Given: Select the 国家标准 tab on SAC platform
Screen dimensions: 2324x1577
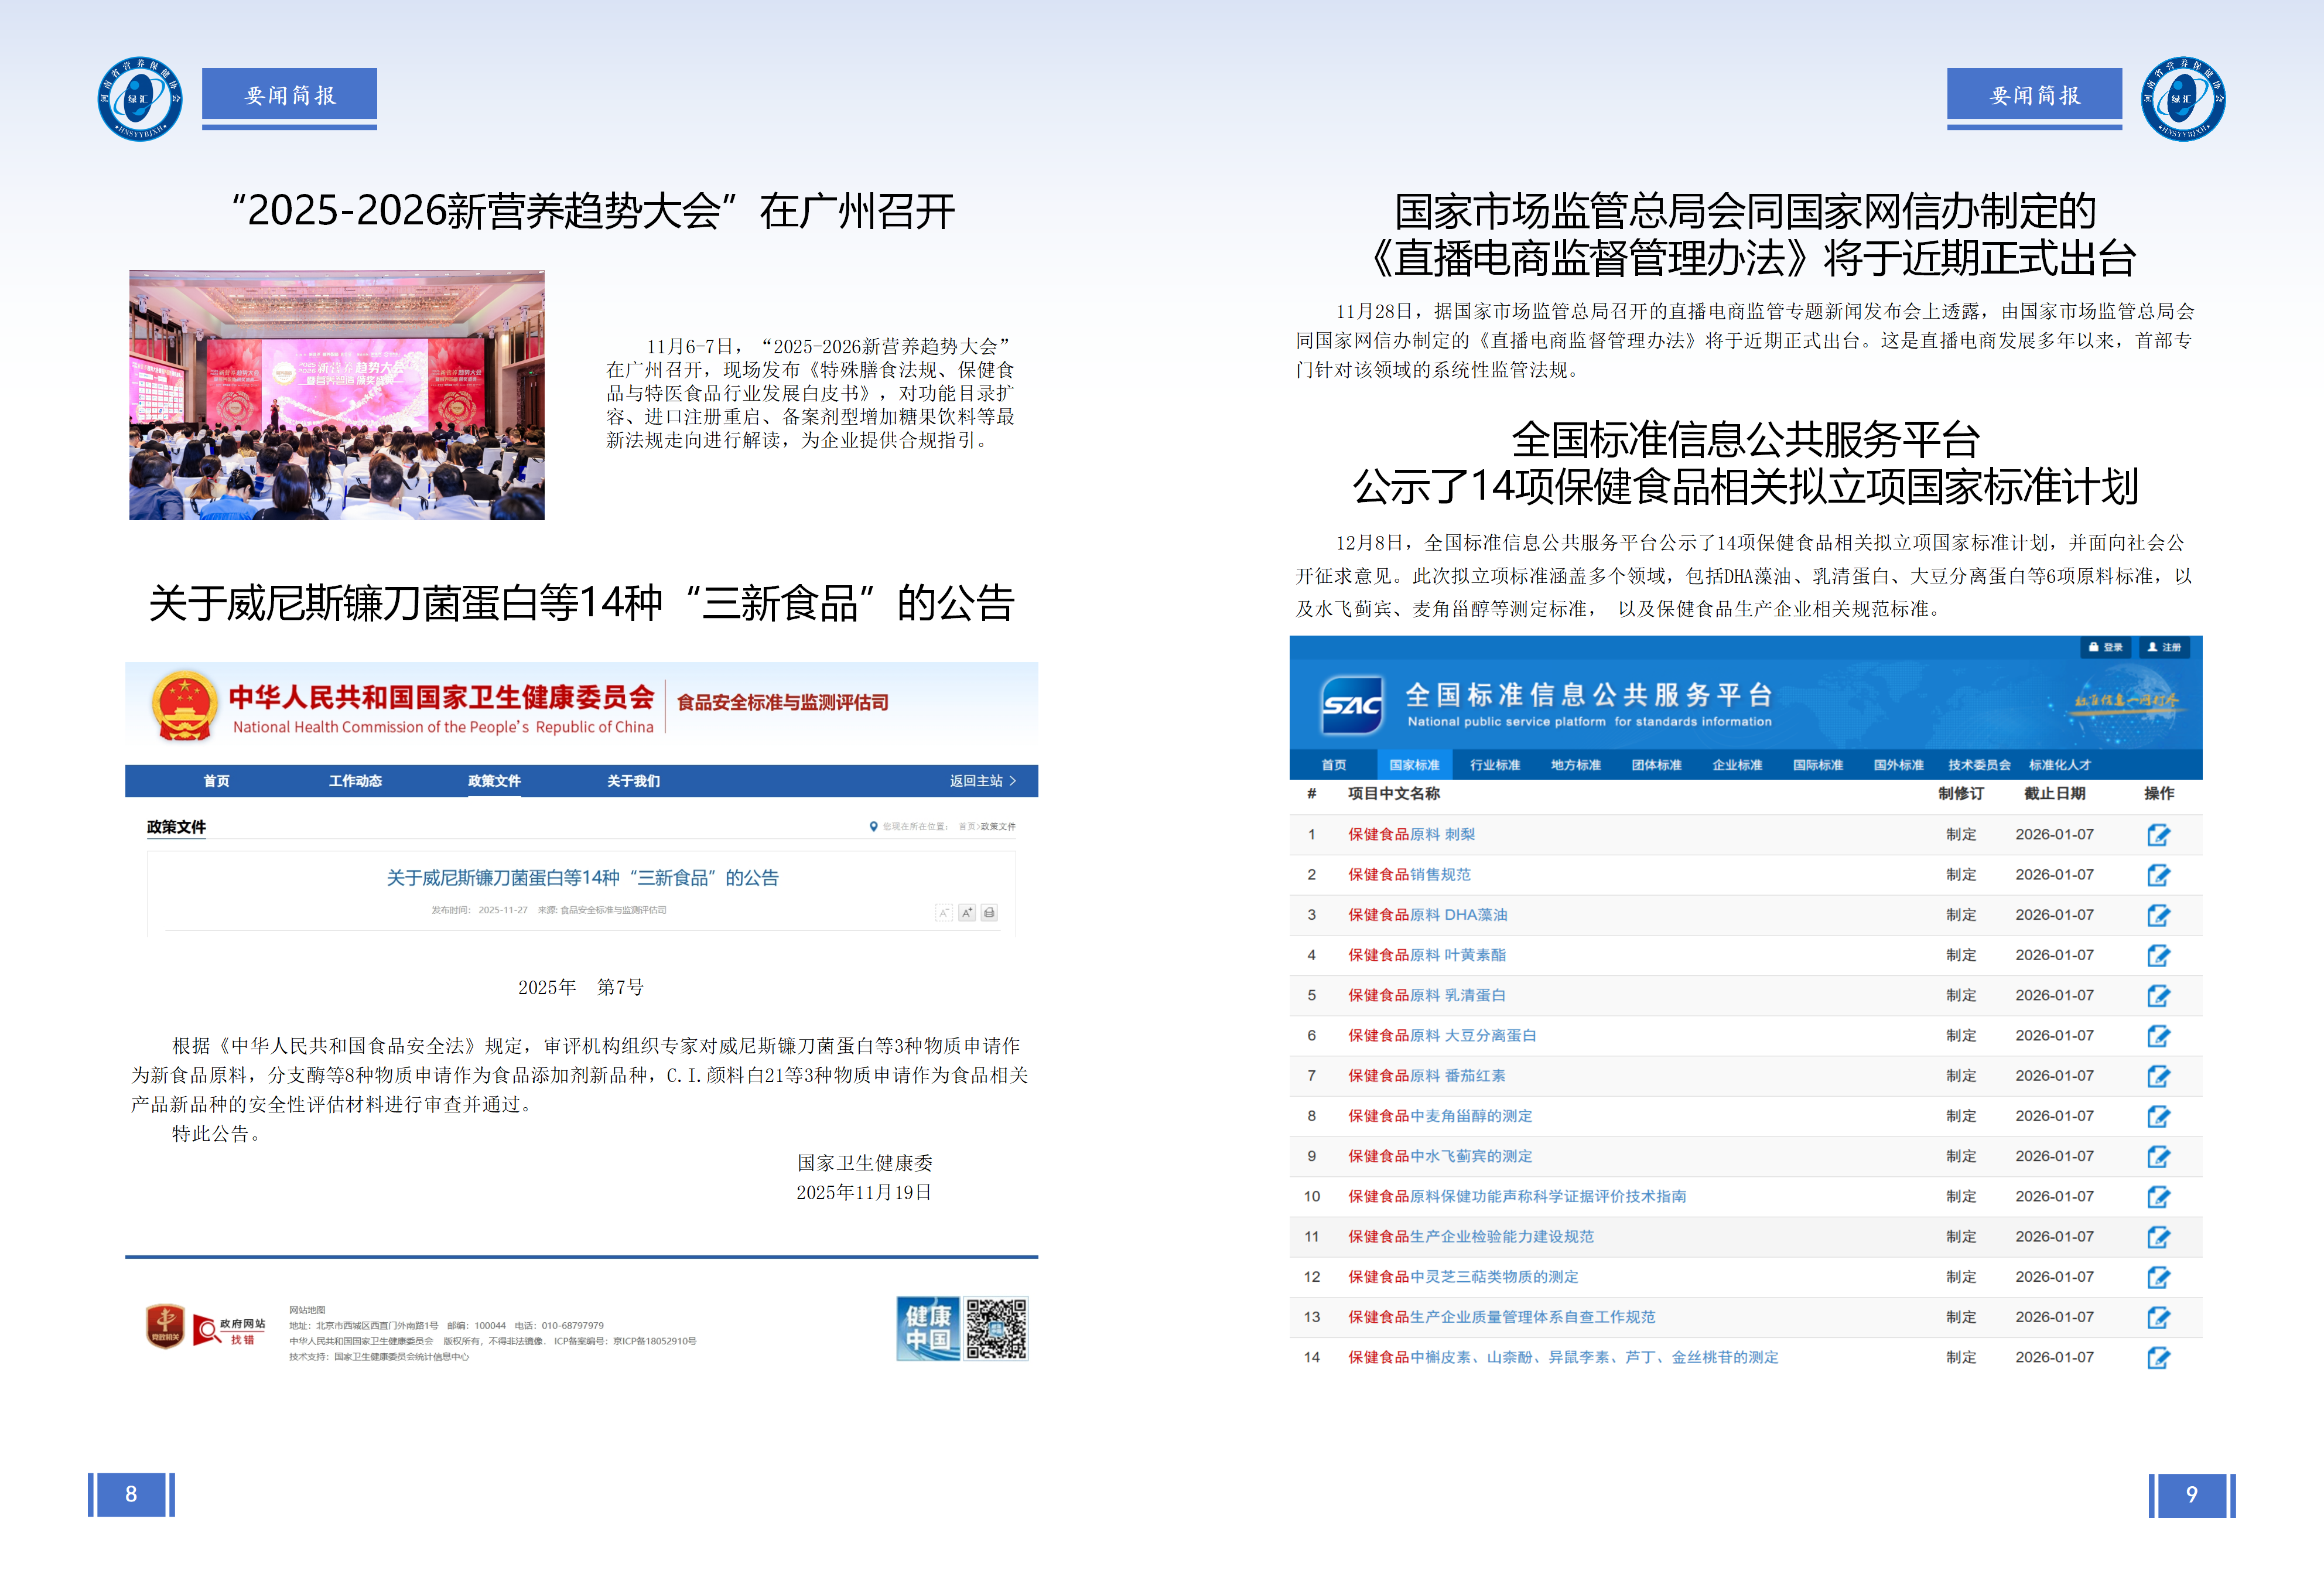Looking at the screenshot, I should [1414, 765].
